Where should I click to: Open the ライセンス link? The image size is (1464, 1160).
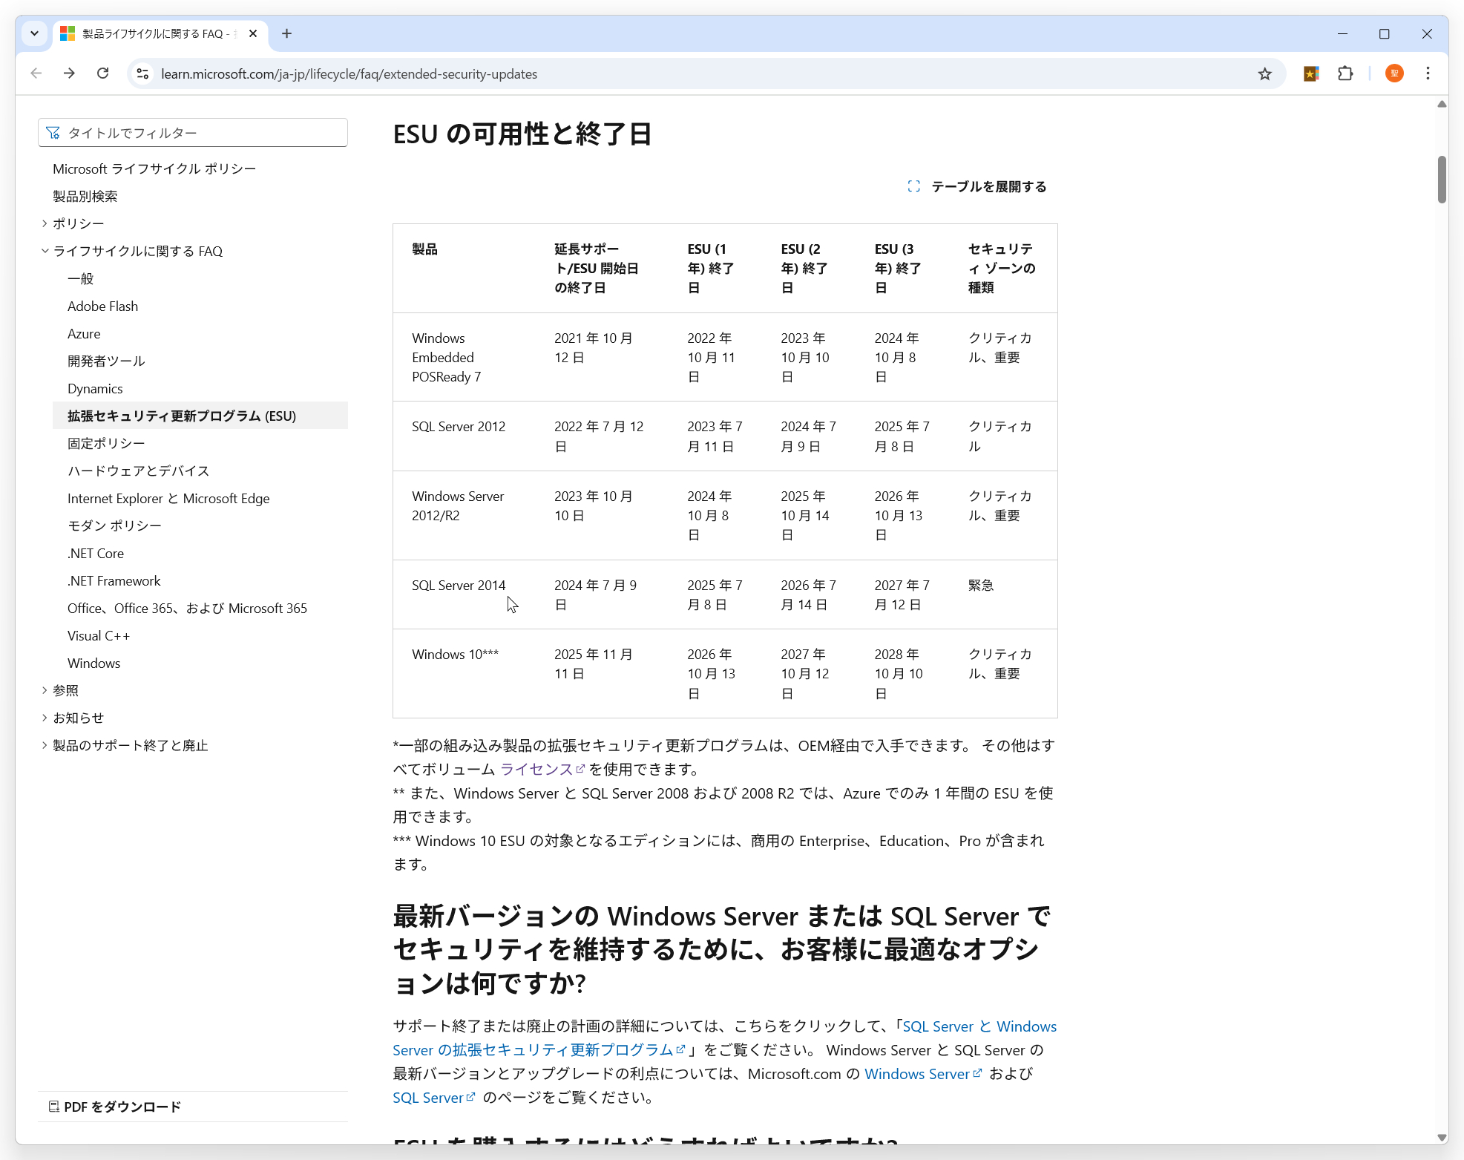(x=536, y=769)
